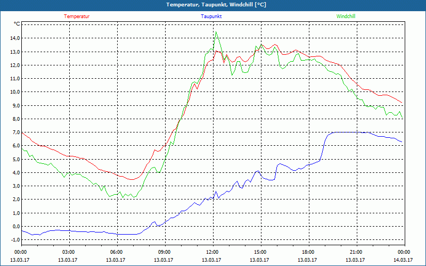The height and width of the screenshot is (266, 426).
Task: Click the 15:00 time axis label
Action: click(x=261, y=252)
